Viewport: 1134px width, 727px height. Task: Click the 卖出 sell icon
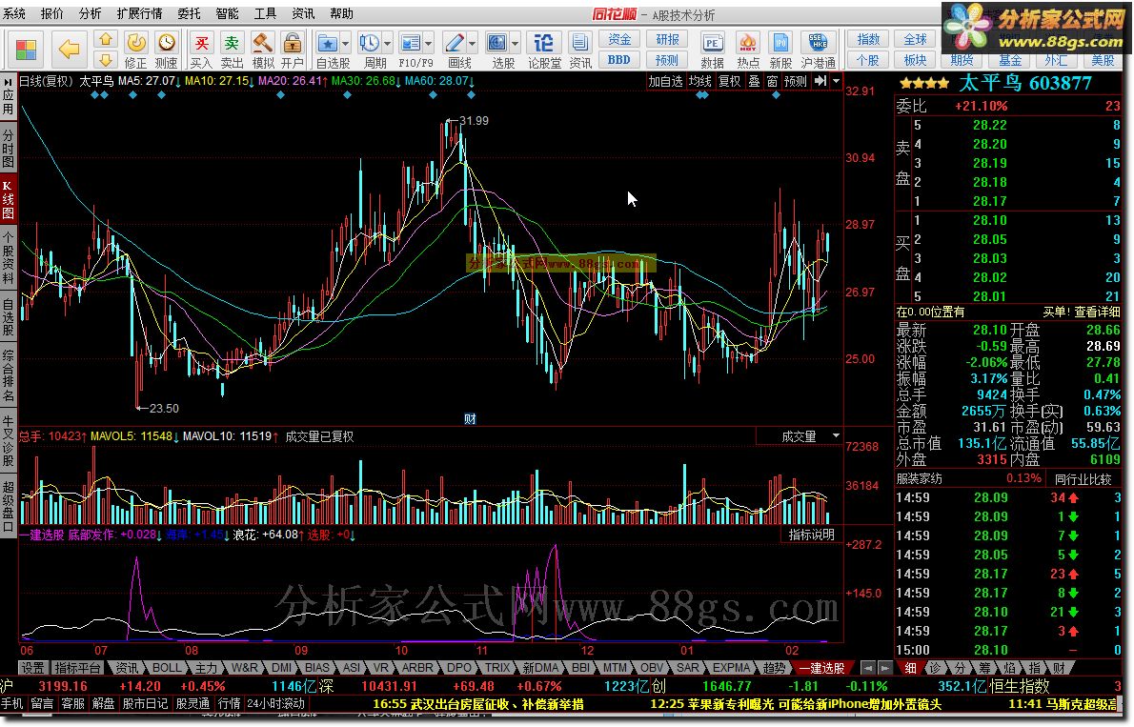[233, 44]
